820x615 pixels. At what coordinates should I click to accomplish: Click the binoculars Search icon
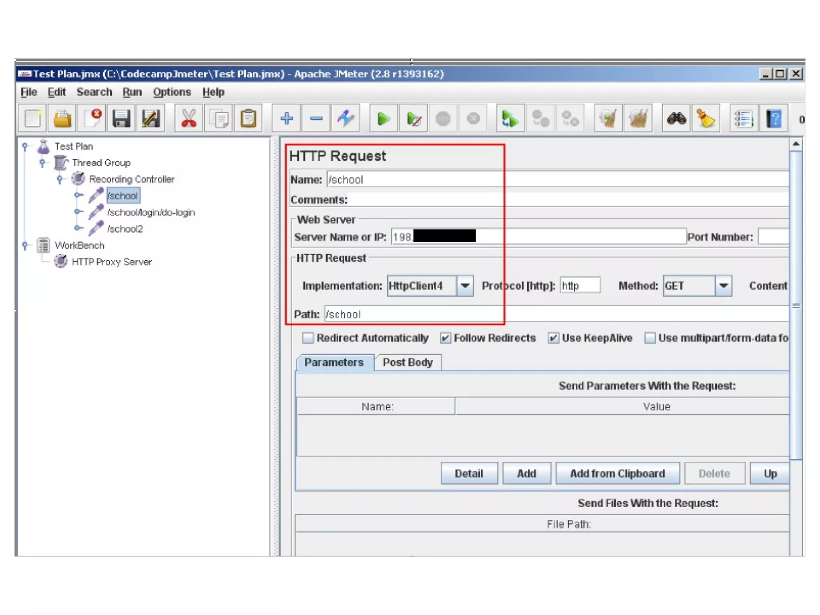[x=676, y=119]
